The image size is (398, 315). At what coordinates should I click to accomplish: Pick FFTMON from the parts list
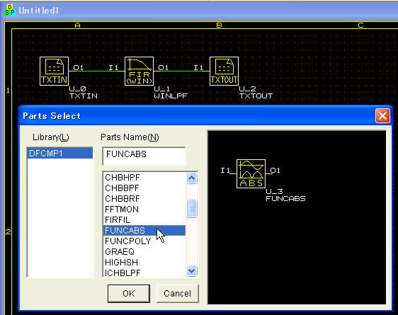[144, 210]
